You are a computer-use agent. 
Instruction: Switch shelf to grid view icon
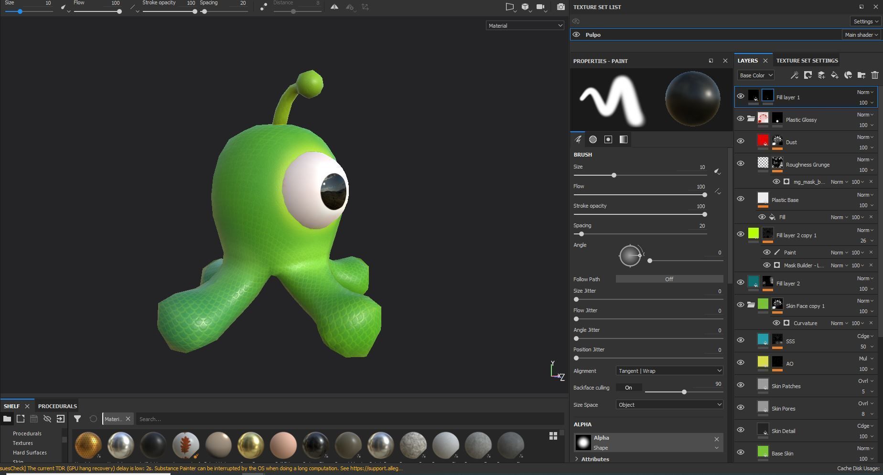pyautogui.click(x=553, y=436)
